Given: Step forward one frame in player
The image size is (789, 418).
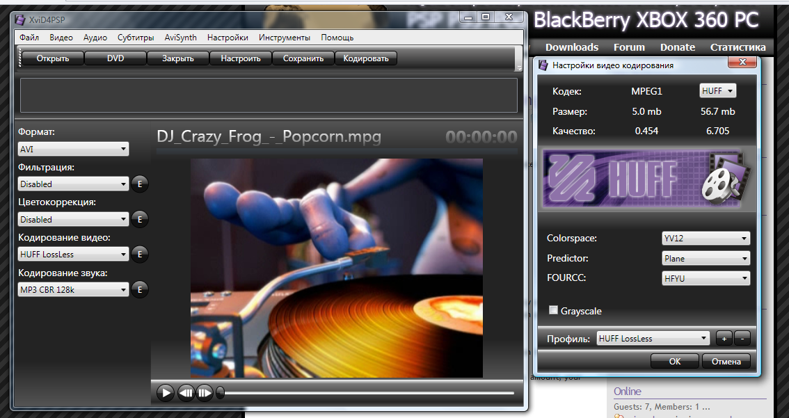Looking at the screenshot, I should 205,393.
